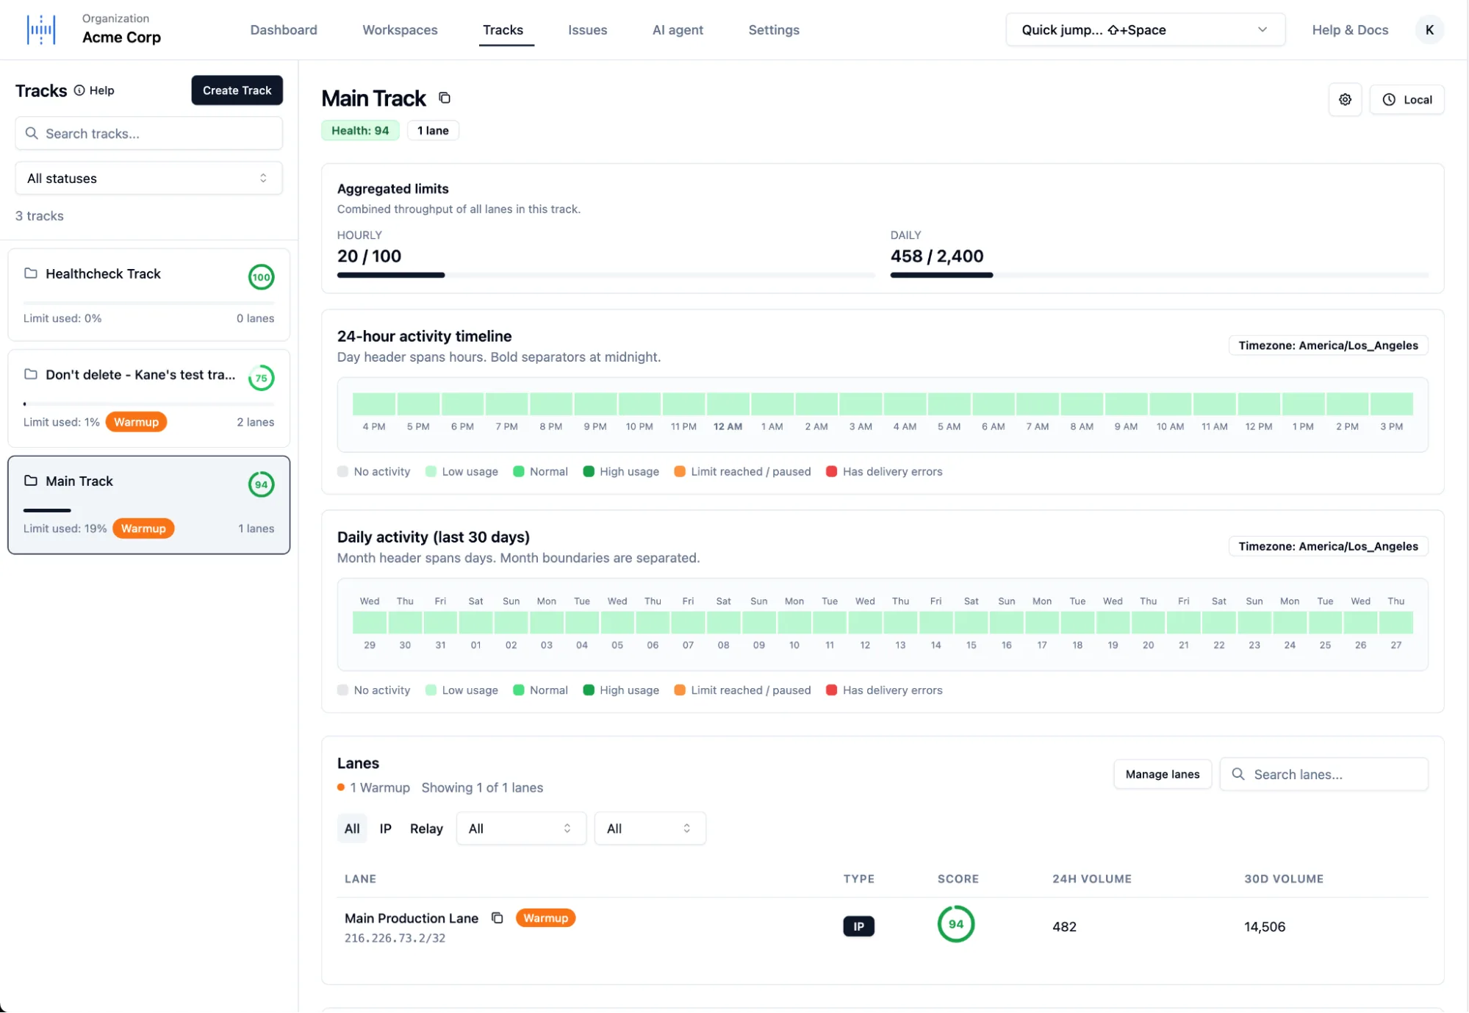Open the Quick jump dropdown
This screenshot has height=1013, width=1469.
[1145, 30]
